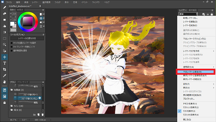Select the Selection Pen tool
This screenshot has height=122, width=216.
click(4, 51)
